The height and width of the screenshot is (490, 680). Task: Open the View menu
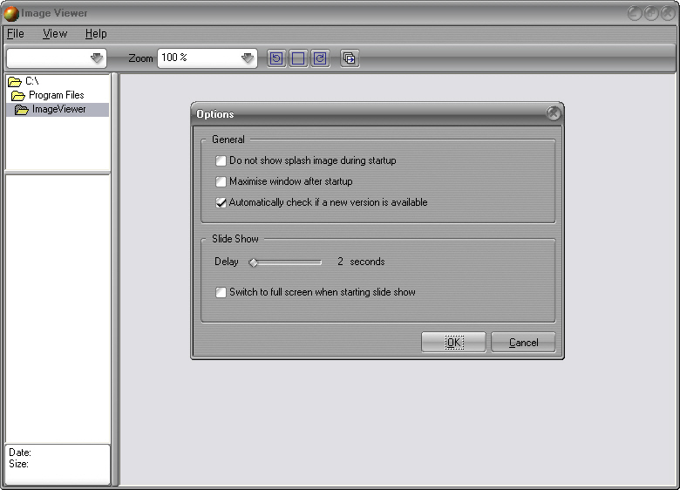55,34
